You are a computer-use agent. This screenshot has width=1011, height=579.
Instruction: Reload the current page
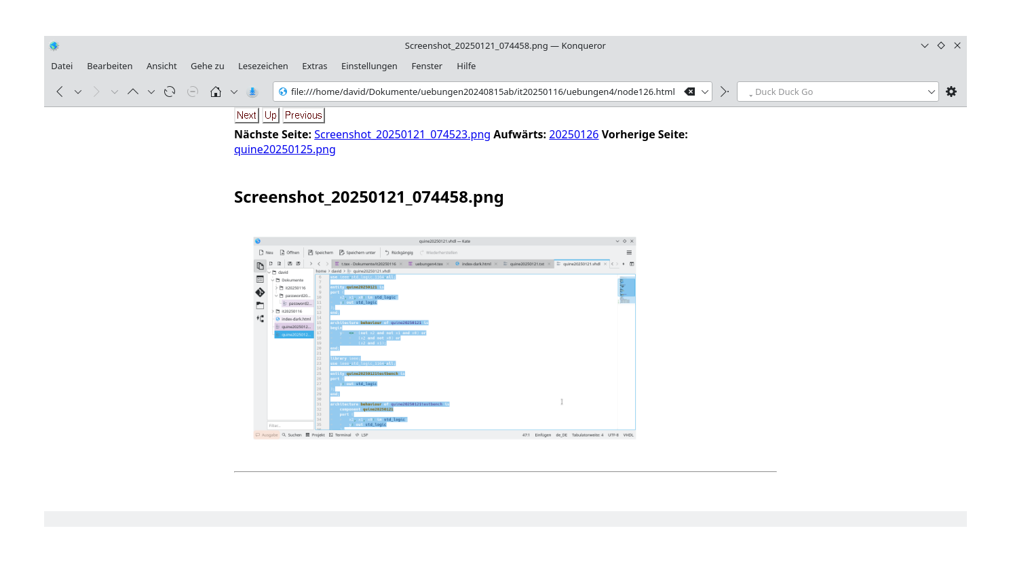point(168,92)
